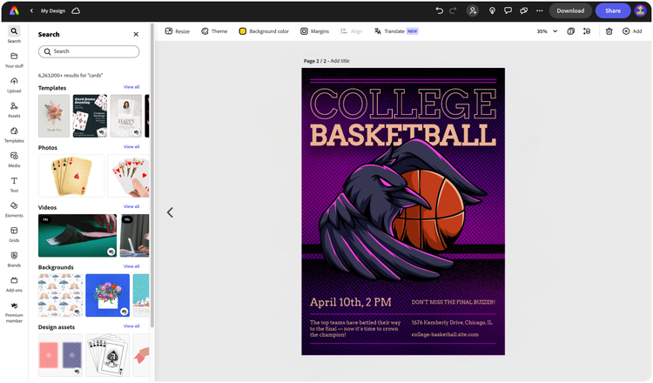Click the undo arrow icon
The image size is (653, 383).
pyautogui.click(x=439, y=10)
